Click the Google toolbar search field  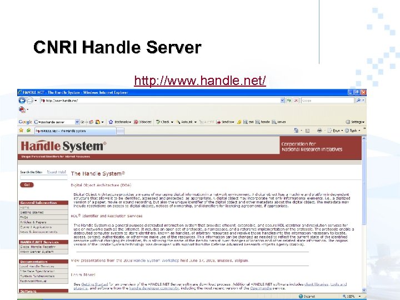pos(54,122)
